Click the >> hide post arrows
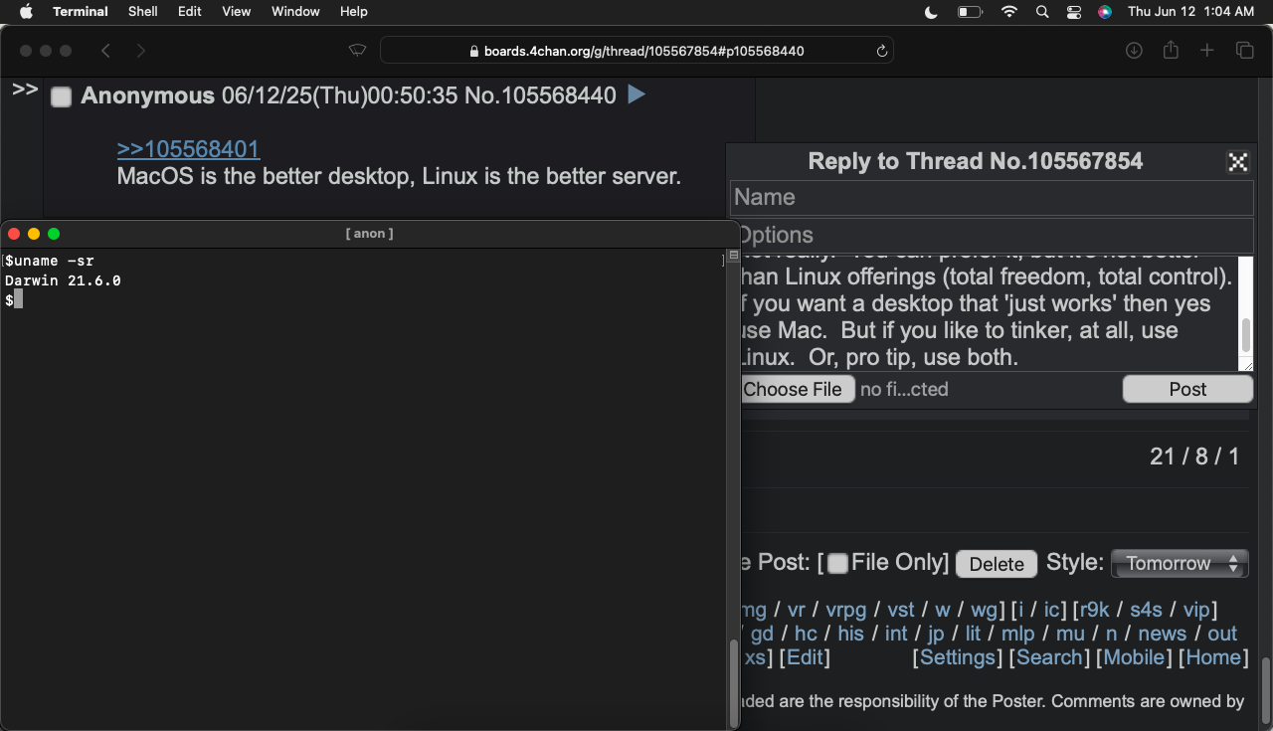The image size is (1273, 731). 25,90
